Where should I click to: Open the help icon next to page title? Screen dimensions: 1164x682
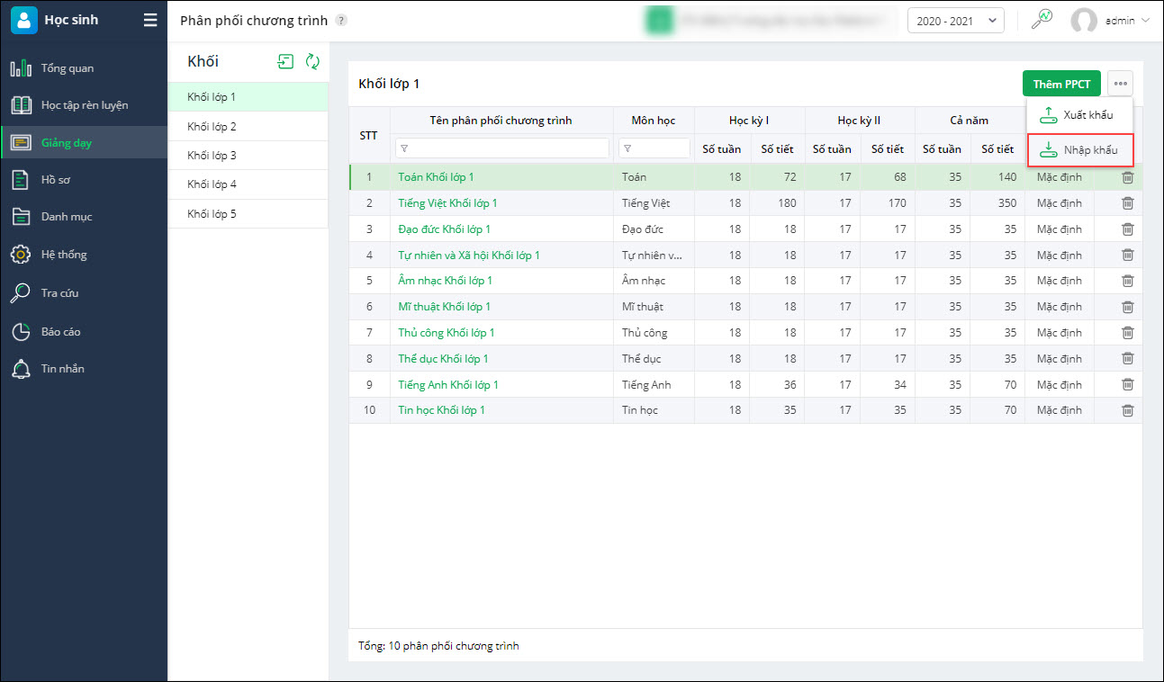pos(340,21)
